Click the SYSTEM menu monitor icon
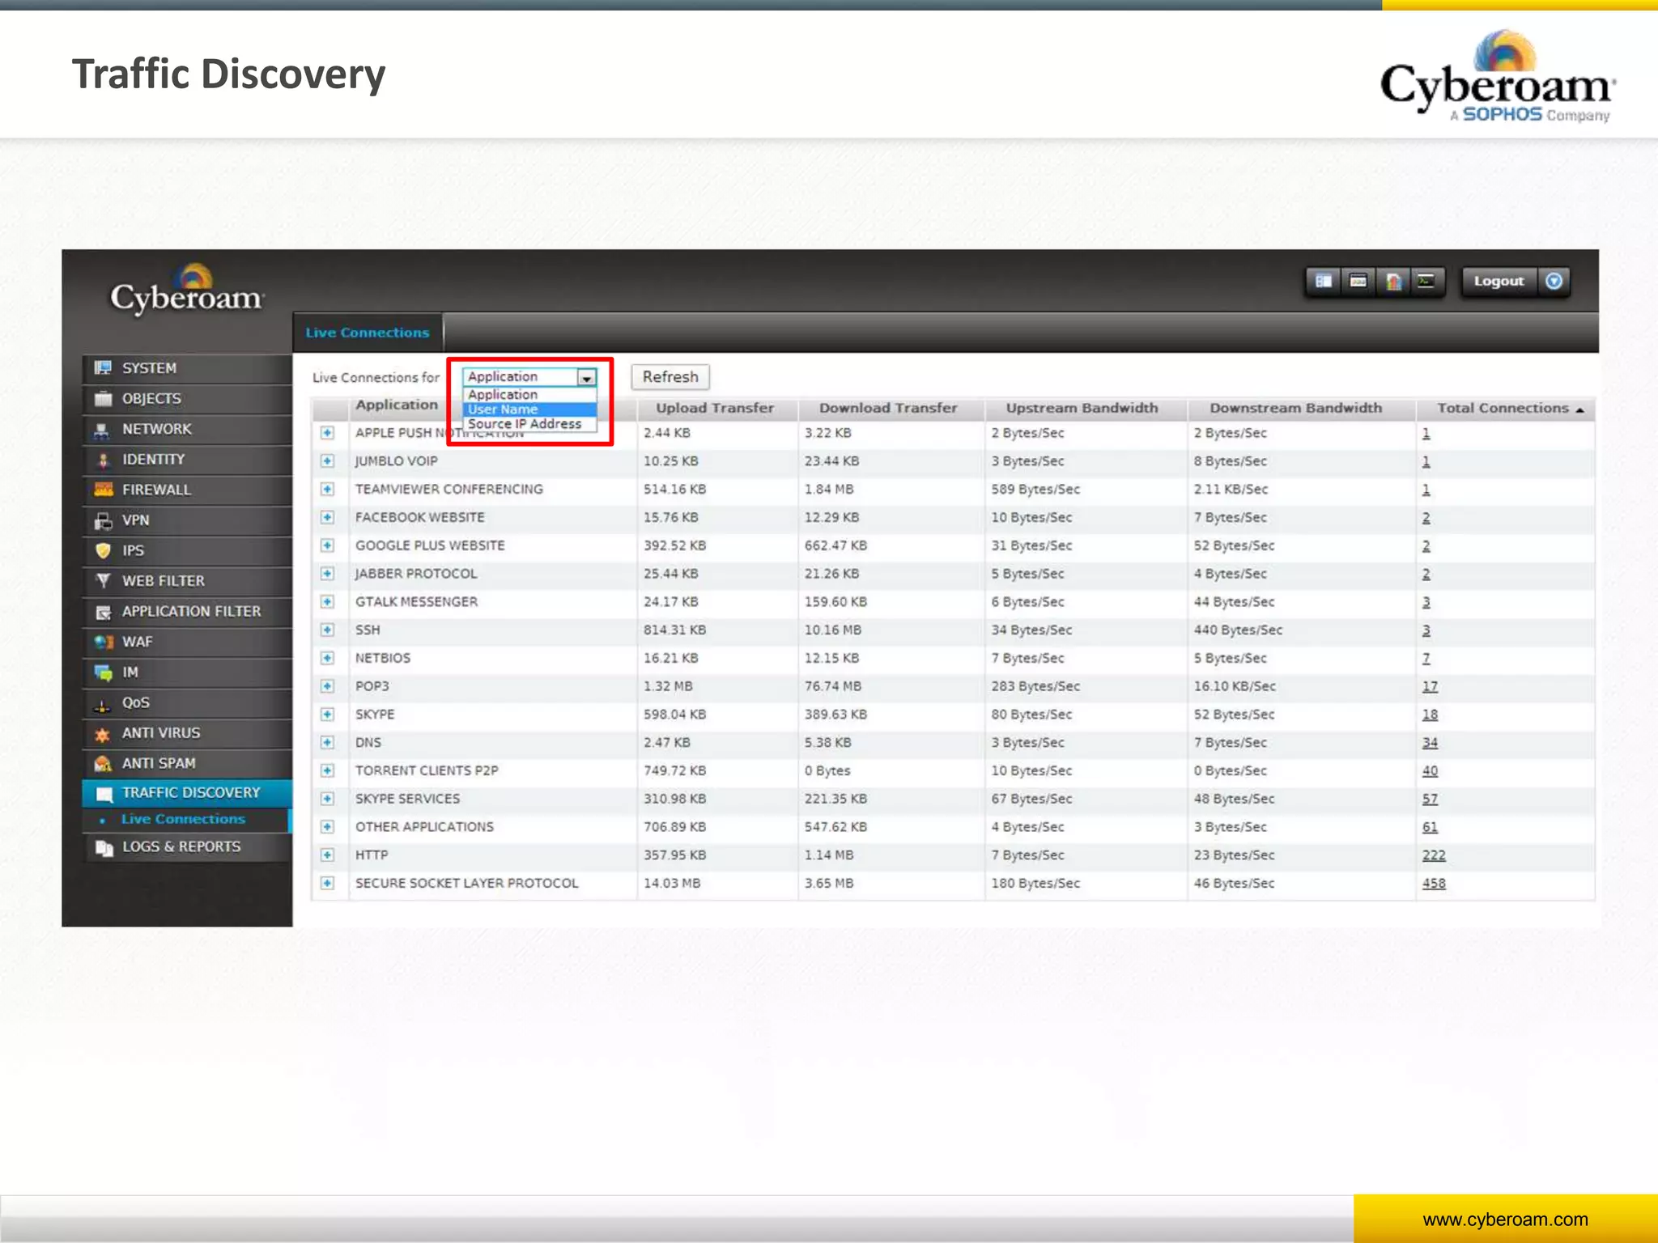Image resolution: width=1658 pixels, height=1243 pixels. click(103, 368)
